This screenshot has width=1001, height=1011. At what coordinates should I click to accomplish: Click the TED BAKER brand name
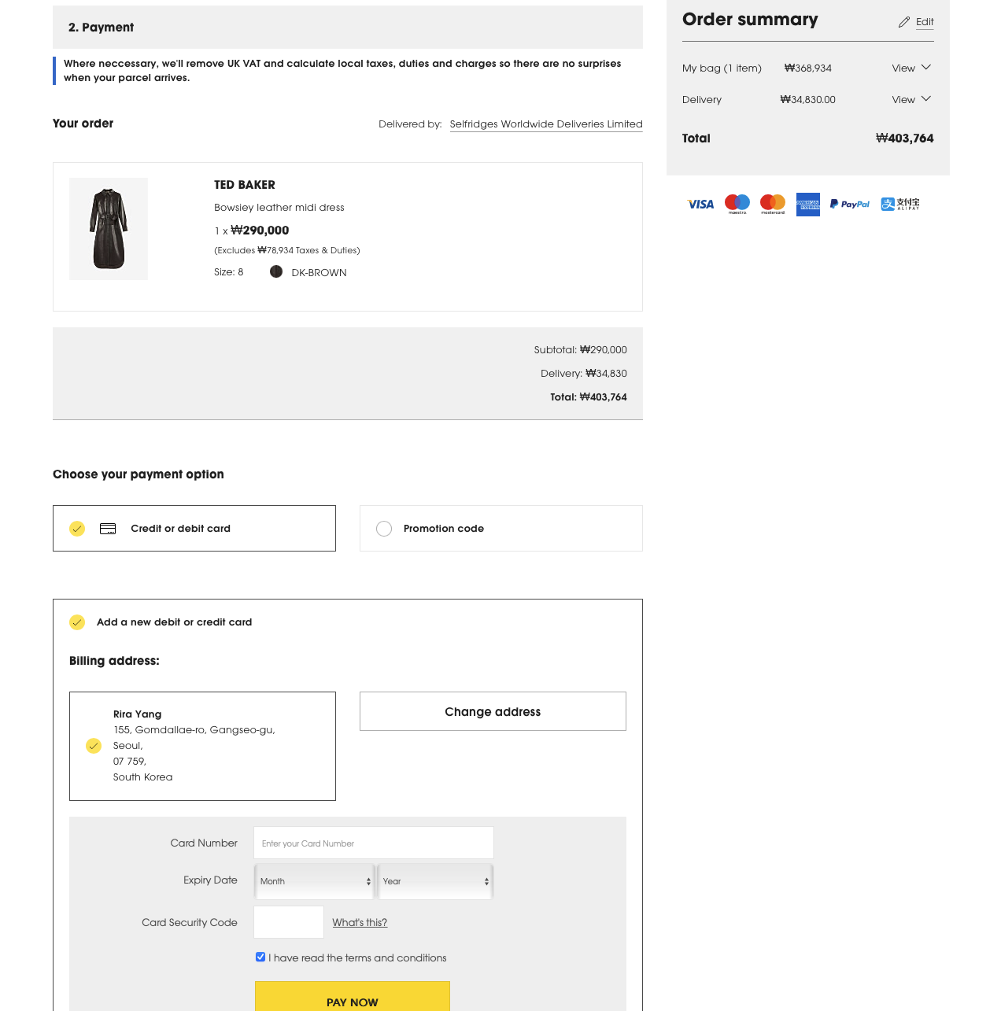click(x=245, y=185)
